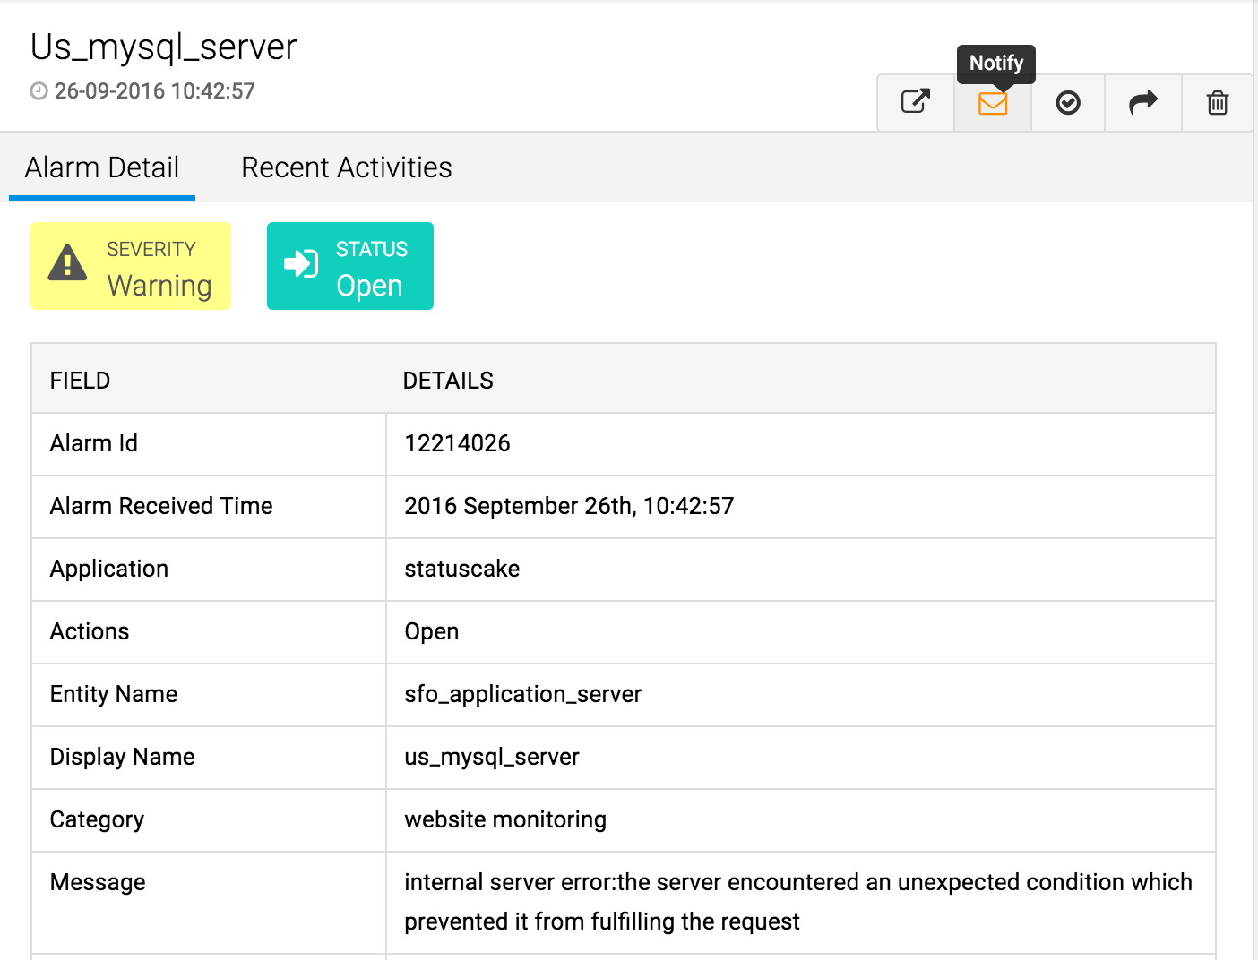
Task: Click the Us_mysql_server alarm title
Action: pos(163,47)
